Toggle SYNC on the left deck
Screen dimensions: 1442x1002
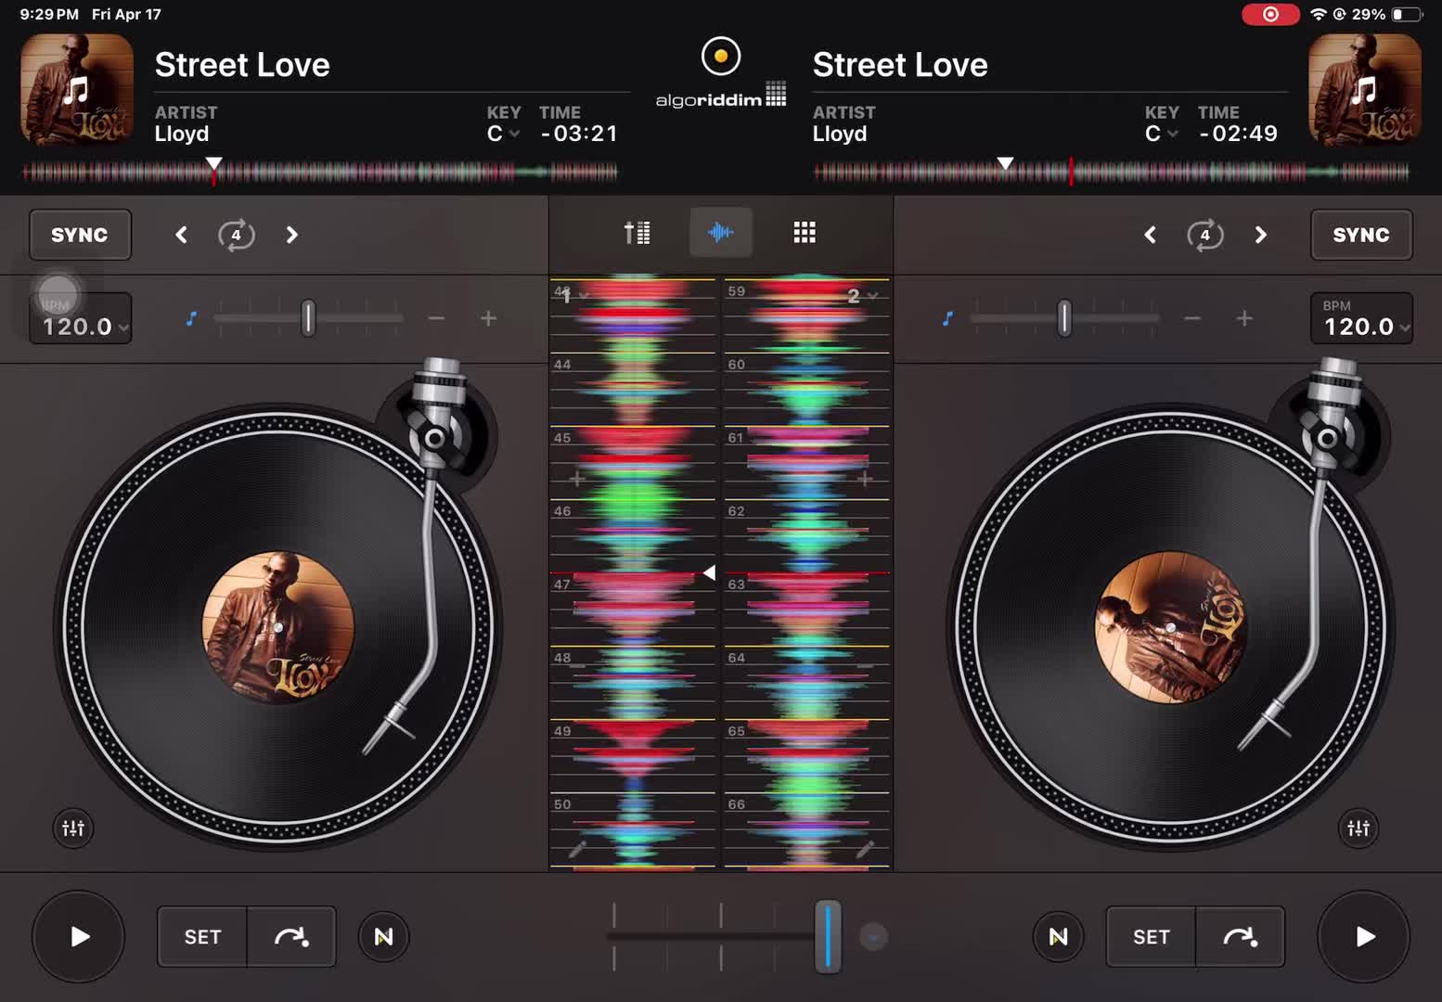coord(80,235)
